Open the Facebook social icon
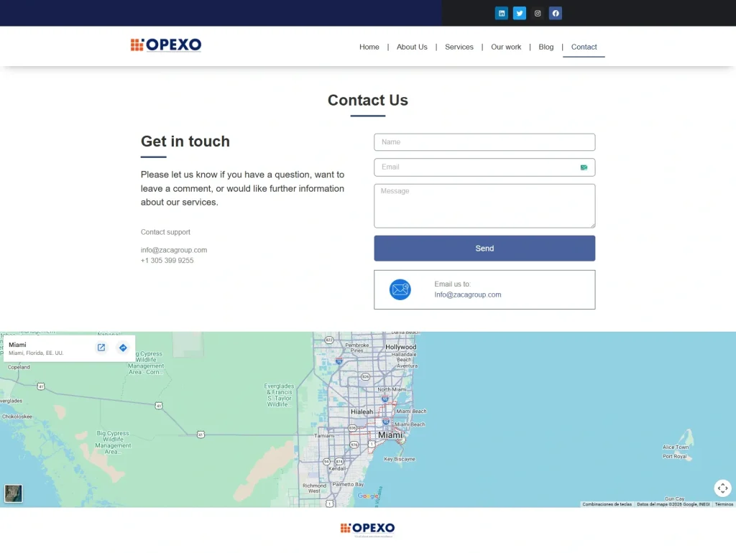 pyautogui.click(x=556, y=13)
